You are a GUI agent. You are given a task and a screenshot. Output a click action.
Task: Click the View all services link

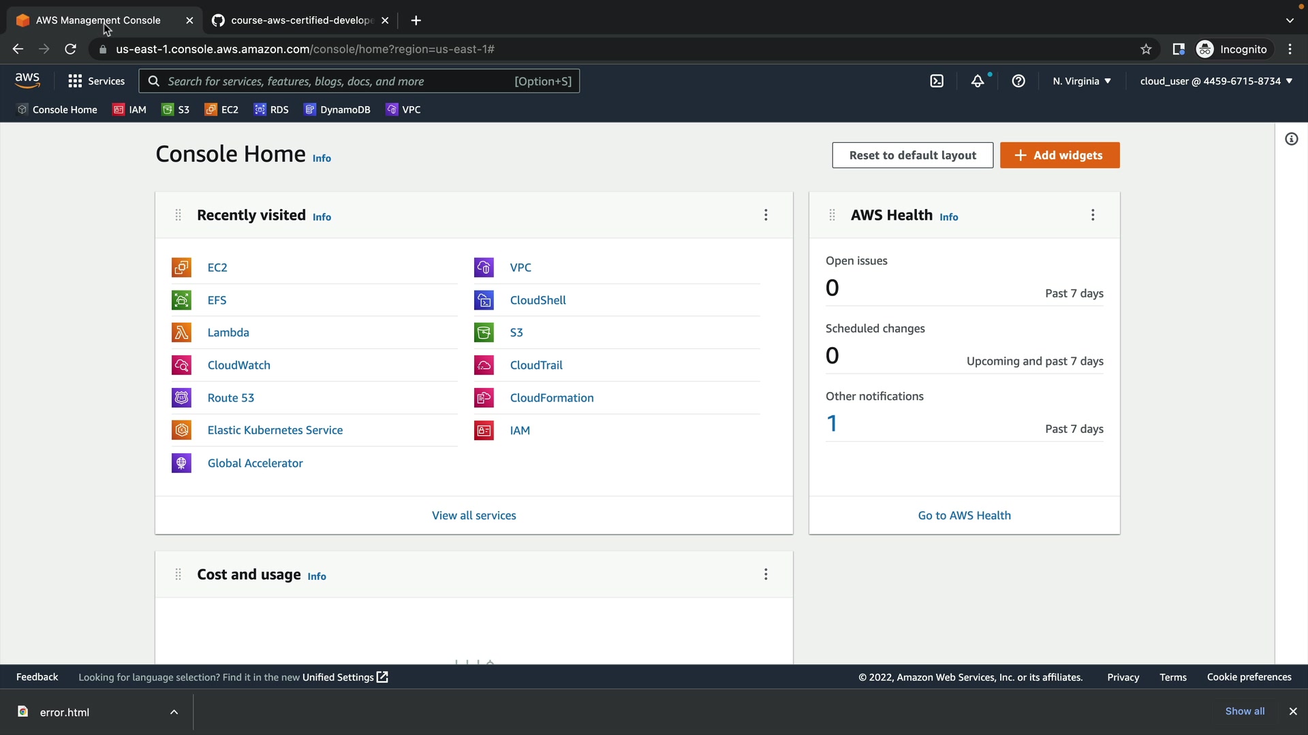pos(473,516)
